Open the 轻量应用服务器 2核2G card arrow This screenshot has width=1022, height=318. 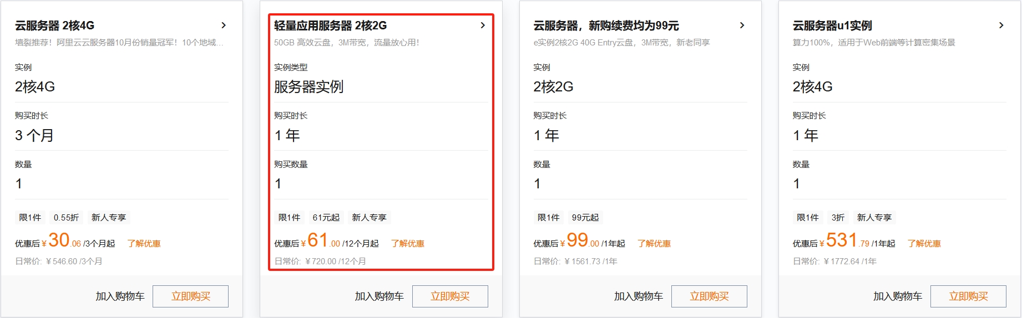483,25
